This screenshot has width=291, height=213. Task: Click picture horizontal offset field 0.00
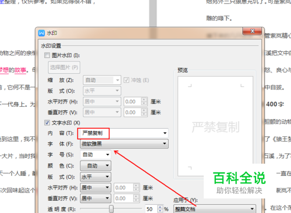pyautogui.click(x=133, y=102)
